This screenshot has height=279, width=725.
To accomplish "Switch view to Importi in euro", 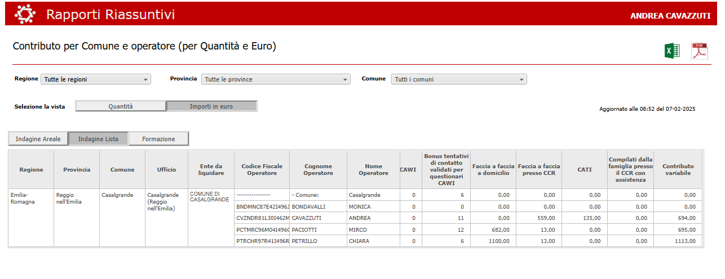I will (211, 106).
